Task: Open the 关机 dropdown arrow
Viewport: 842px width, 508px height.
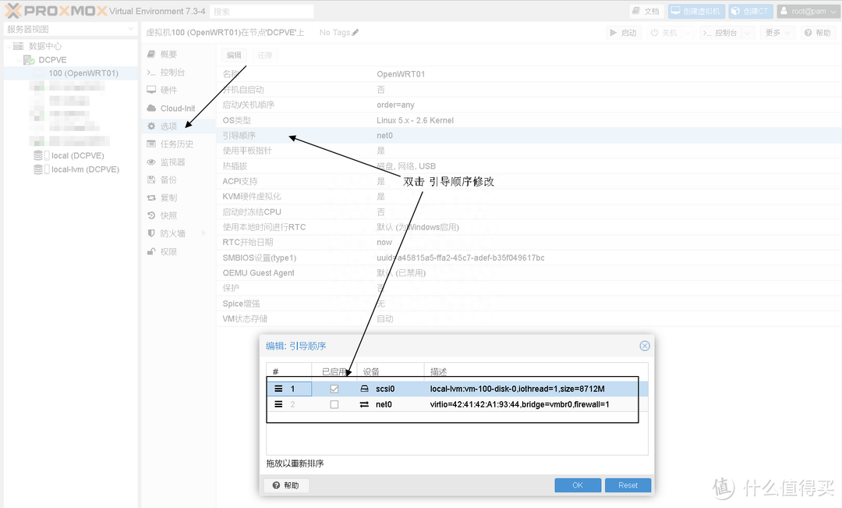Action: coord(686,33)
